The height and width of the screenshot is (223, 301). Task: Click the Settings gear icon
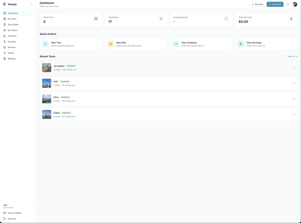click(5, 59)
